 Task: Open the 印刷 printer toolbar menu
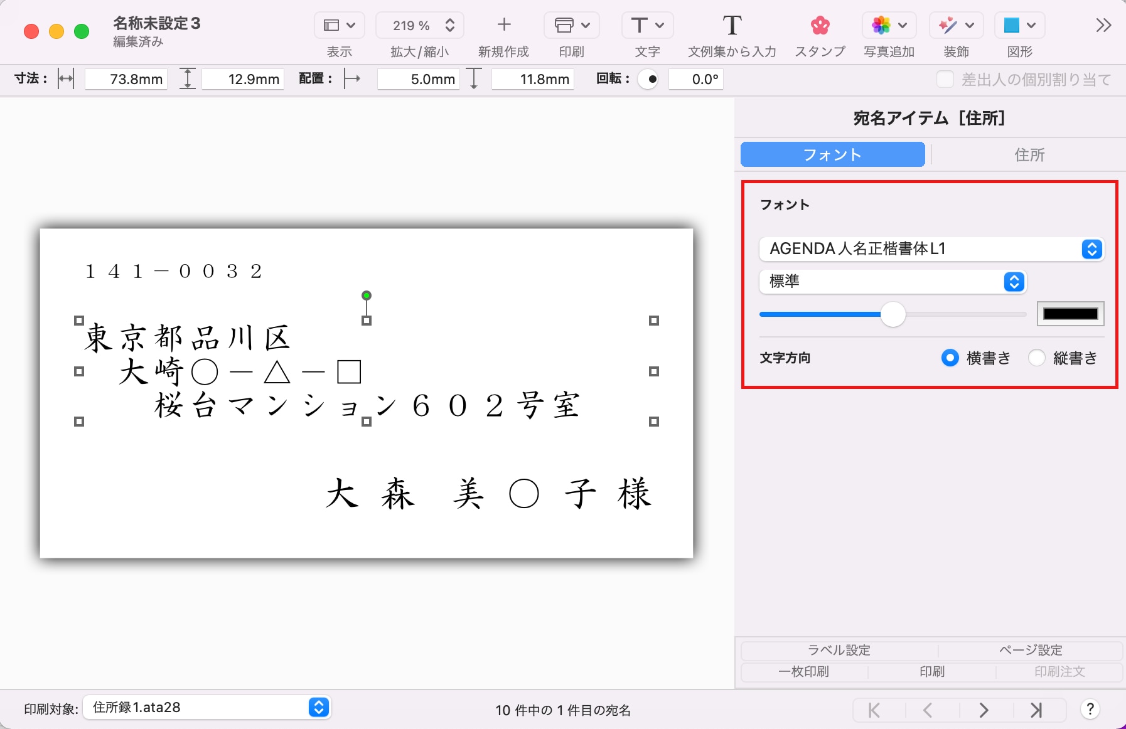572,25
